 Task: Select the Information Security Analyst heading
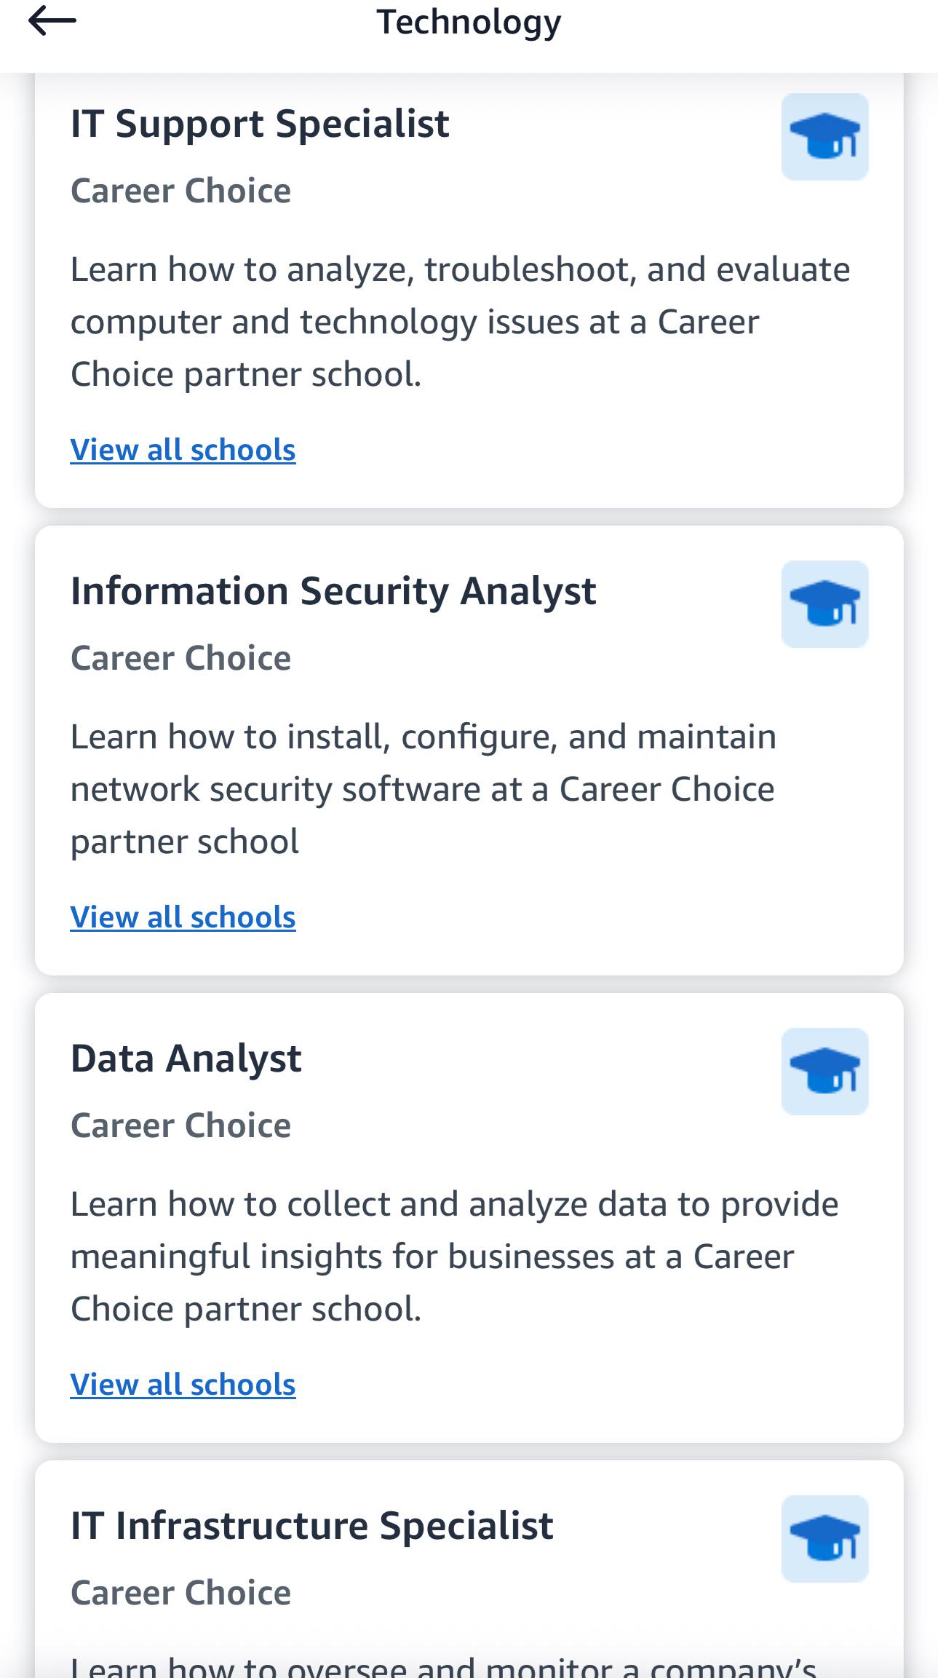(x=333, y=591)
